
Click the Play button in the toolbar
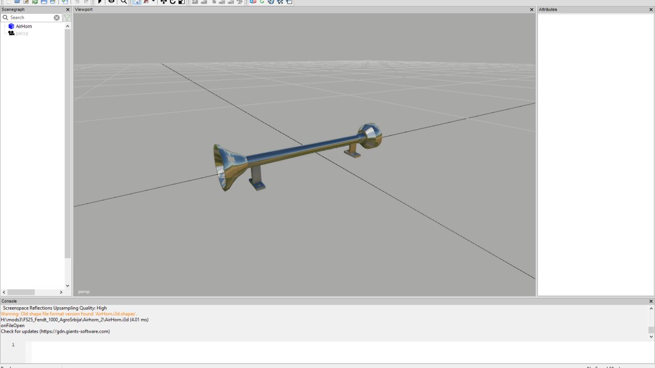coord(100,2)
